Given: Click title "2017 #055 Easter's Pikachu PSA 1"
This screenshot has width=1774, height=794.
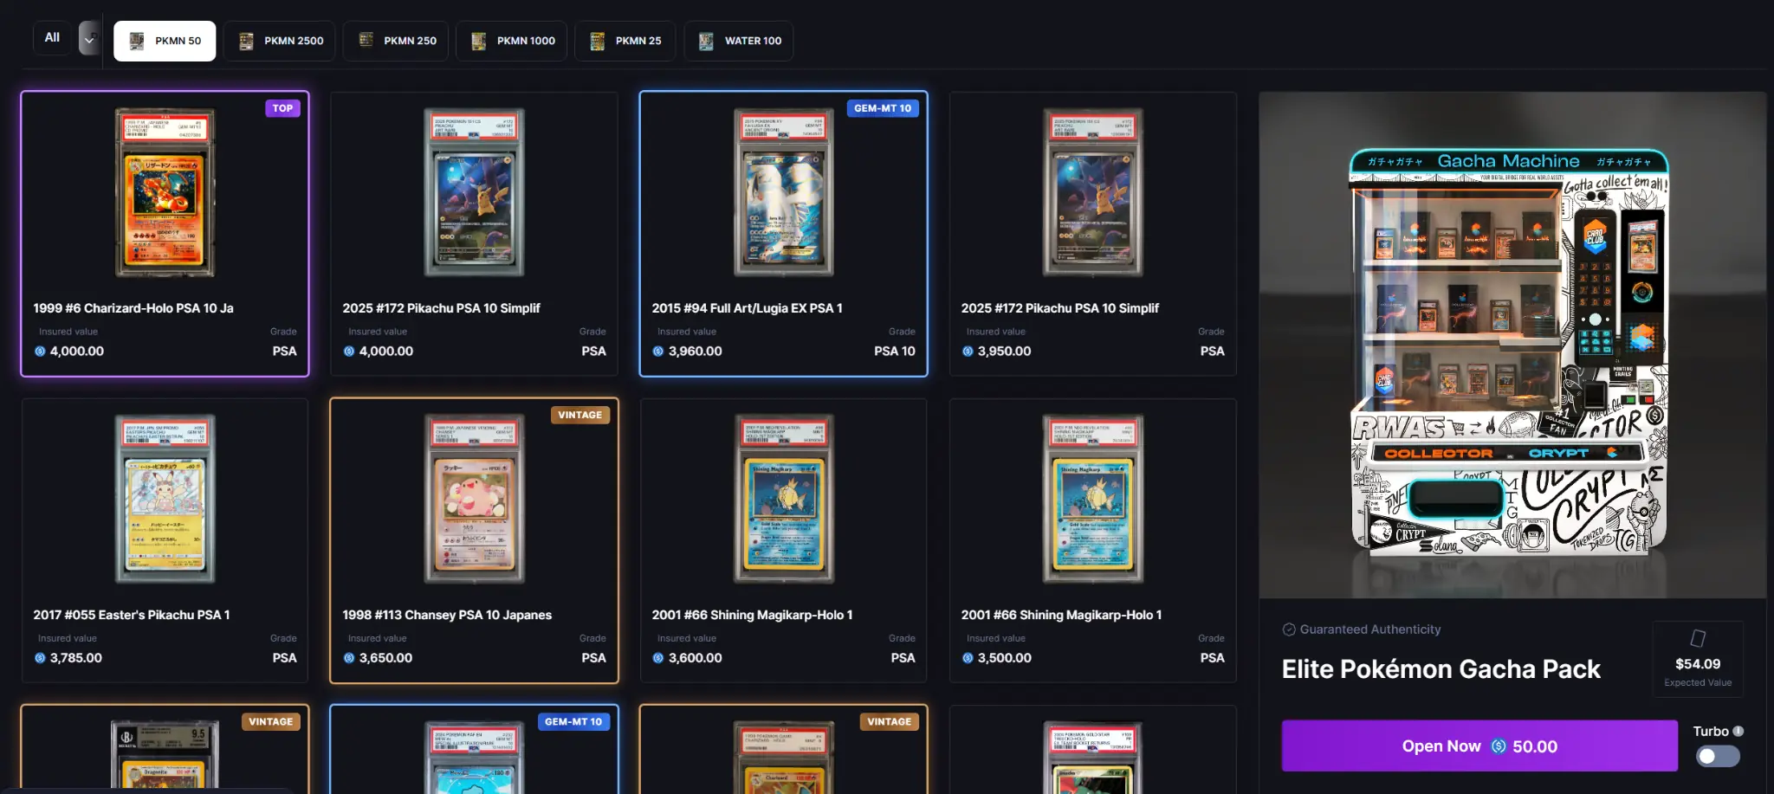Looking at the screenshot, I should coord(132,615).
